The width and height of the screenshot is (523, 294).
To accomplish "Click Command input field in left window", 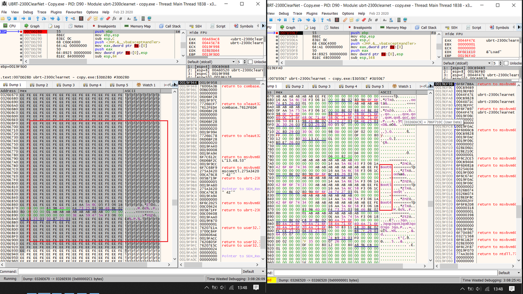I will click(x=129, y=271).
